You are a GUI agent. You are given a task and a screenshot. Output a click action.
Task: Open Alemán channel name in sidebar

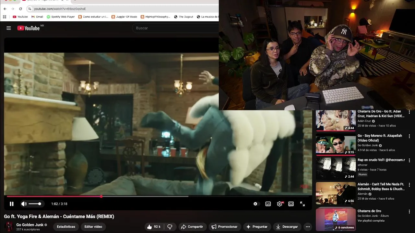pos(362,194)
